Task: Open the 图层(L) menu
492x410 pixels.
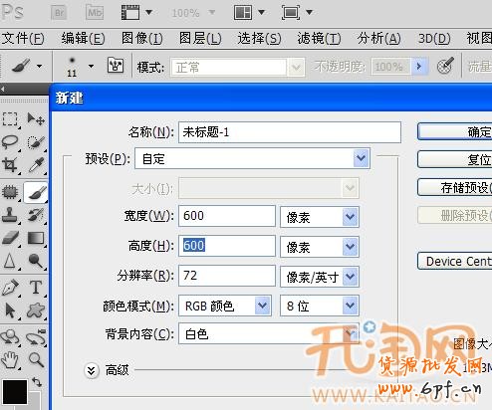Action: coord(200,39)
